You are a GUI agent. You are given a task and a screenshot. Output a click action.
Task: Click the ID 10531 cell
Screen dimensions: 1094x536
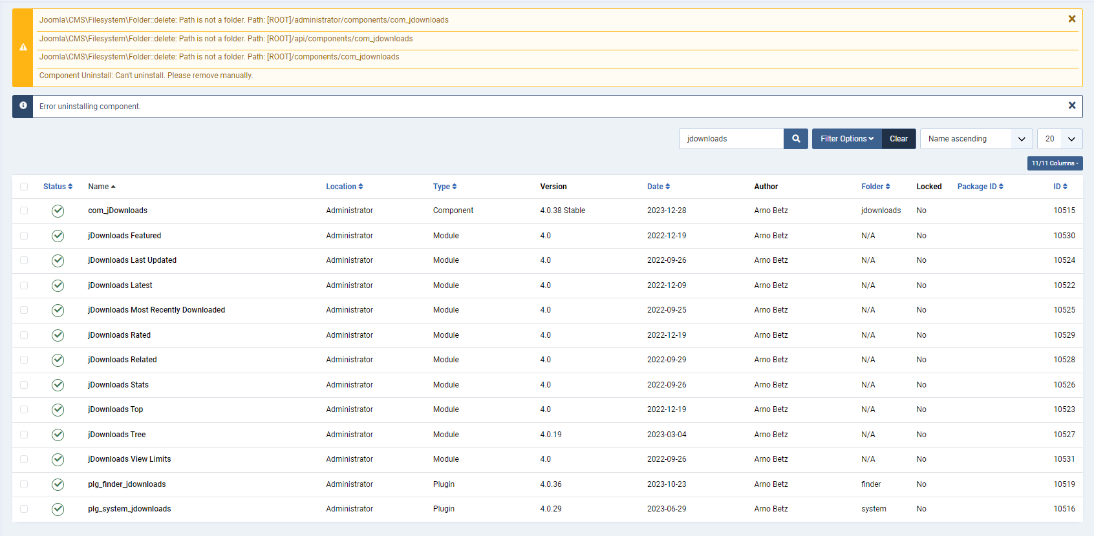pyautogui.click(x=1064, y=459)
